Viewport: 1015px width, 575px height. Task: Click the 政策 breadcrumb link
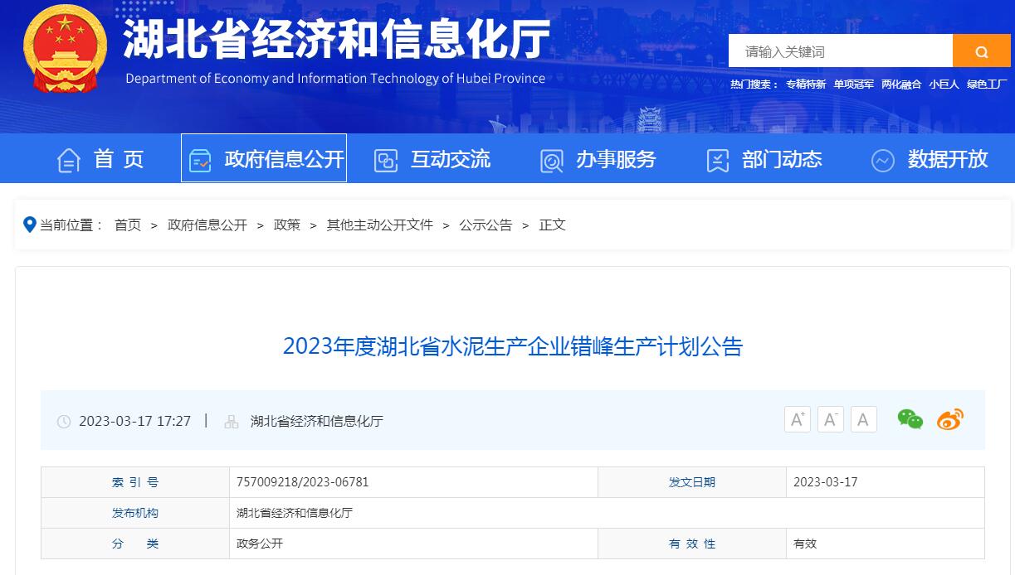click(286, 224)
